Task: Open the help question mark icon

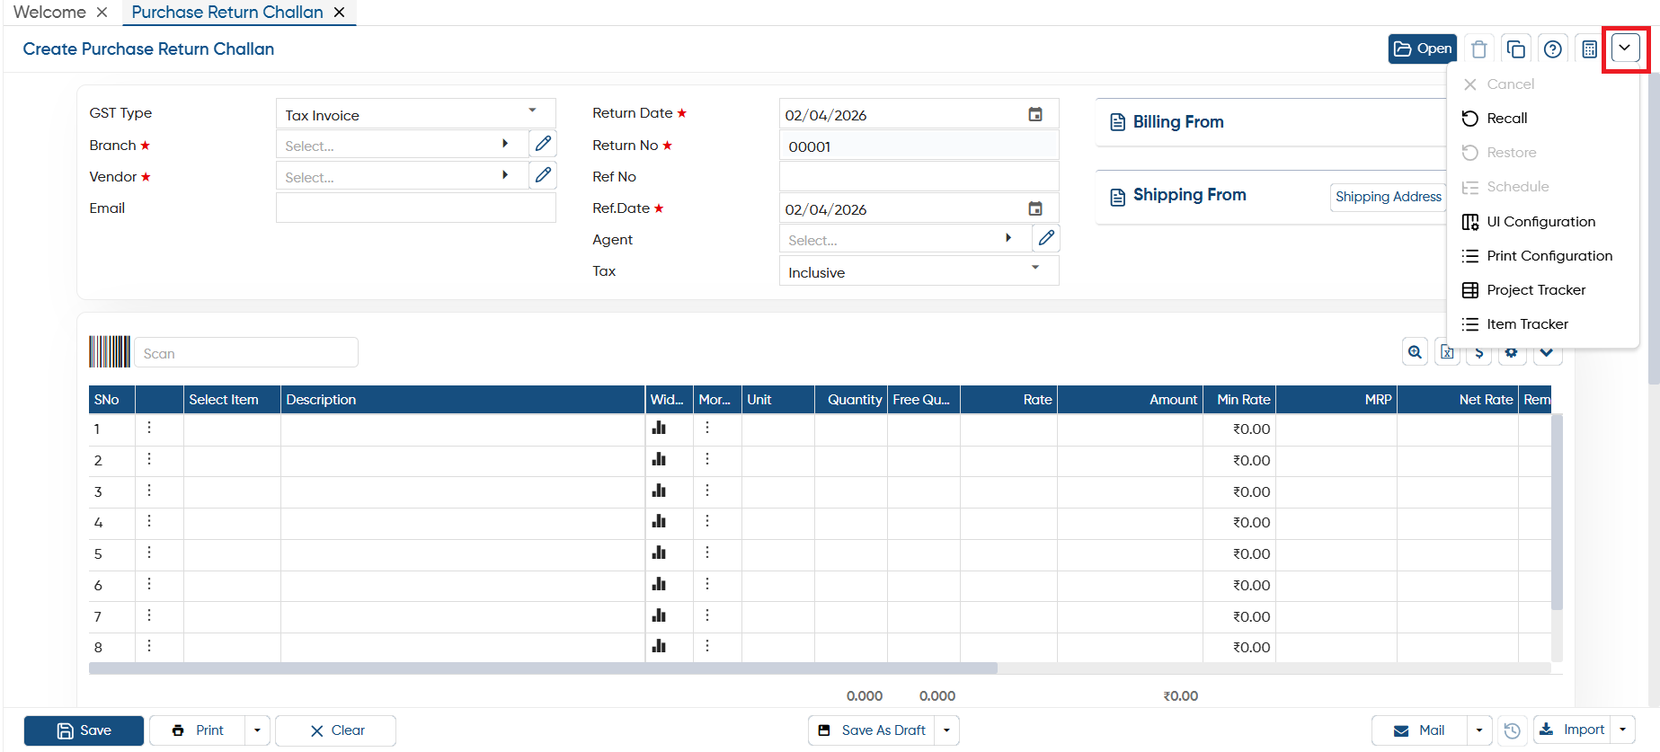Action: point(1552,49)
